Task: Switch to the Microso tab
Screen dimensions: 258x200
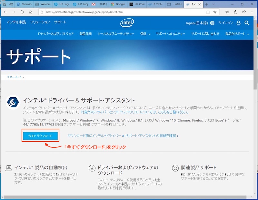Action: [x=24, y=4]
